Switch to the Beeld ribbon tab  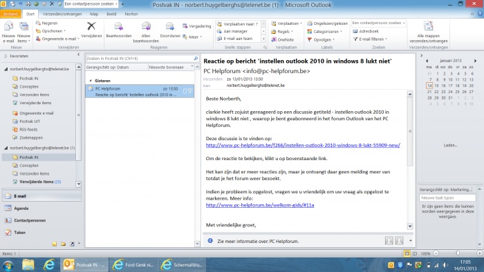pos(111,14)
